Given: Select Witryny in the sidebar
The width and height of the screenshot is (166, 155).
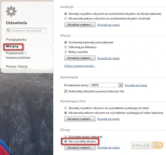Looking at the screenshot, I should coord(12,46).
